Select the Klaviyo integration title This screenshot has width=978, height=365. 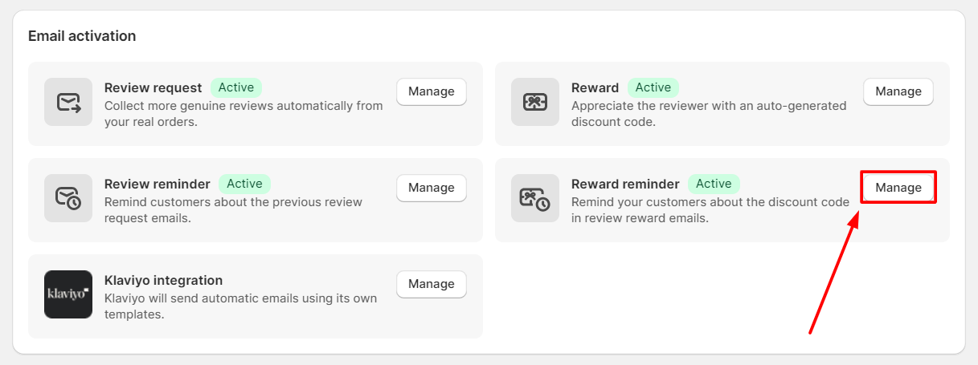[164, 280]
